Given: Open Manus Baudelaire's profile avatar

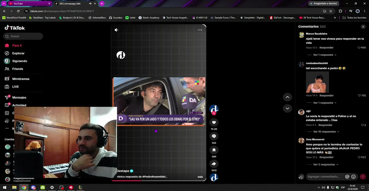Looking at the screenshot, I should point(301,35).
